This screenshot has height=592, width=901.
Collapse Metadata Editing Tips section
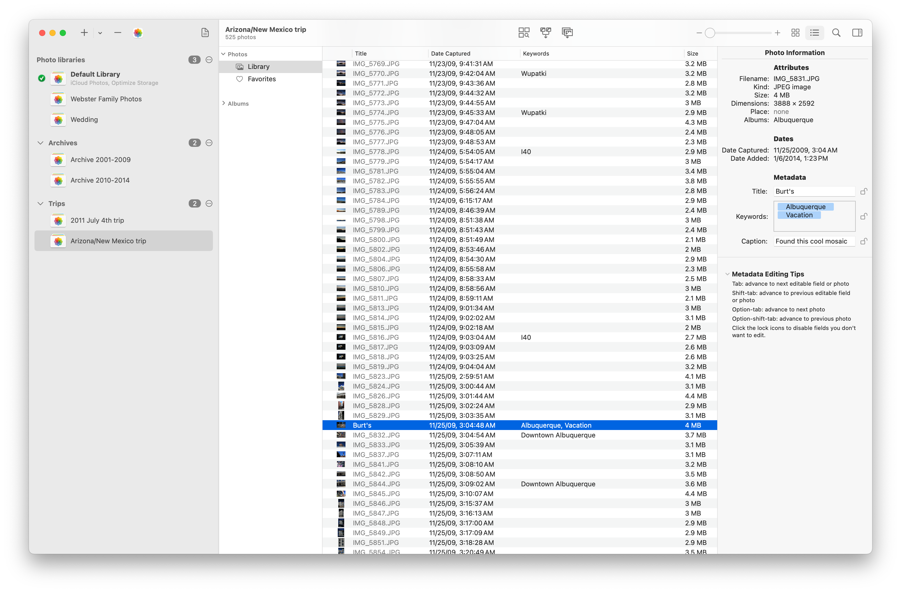727,274
